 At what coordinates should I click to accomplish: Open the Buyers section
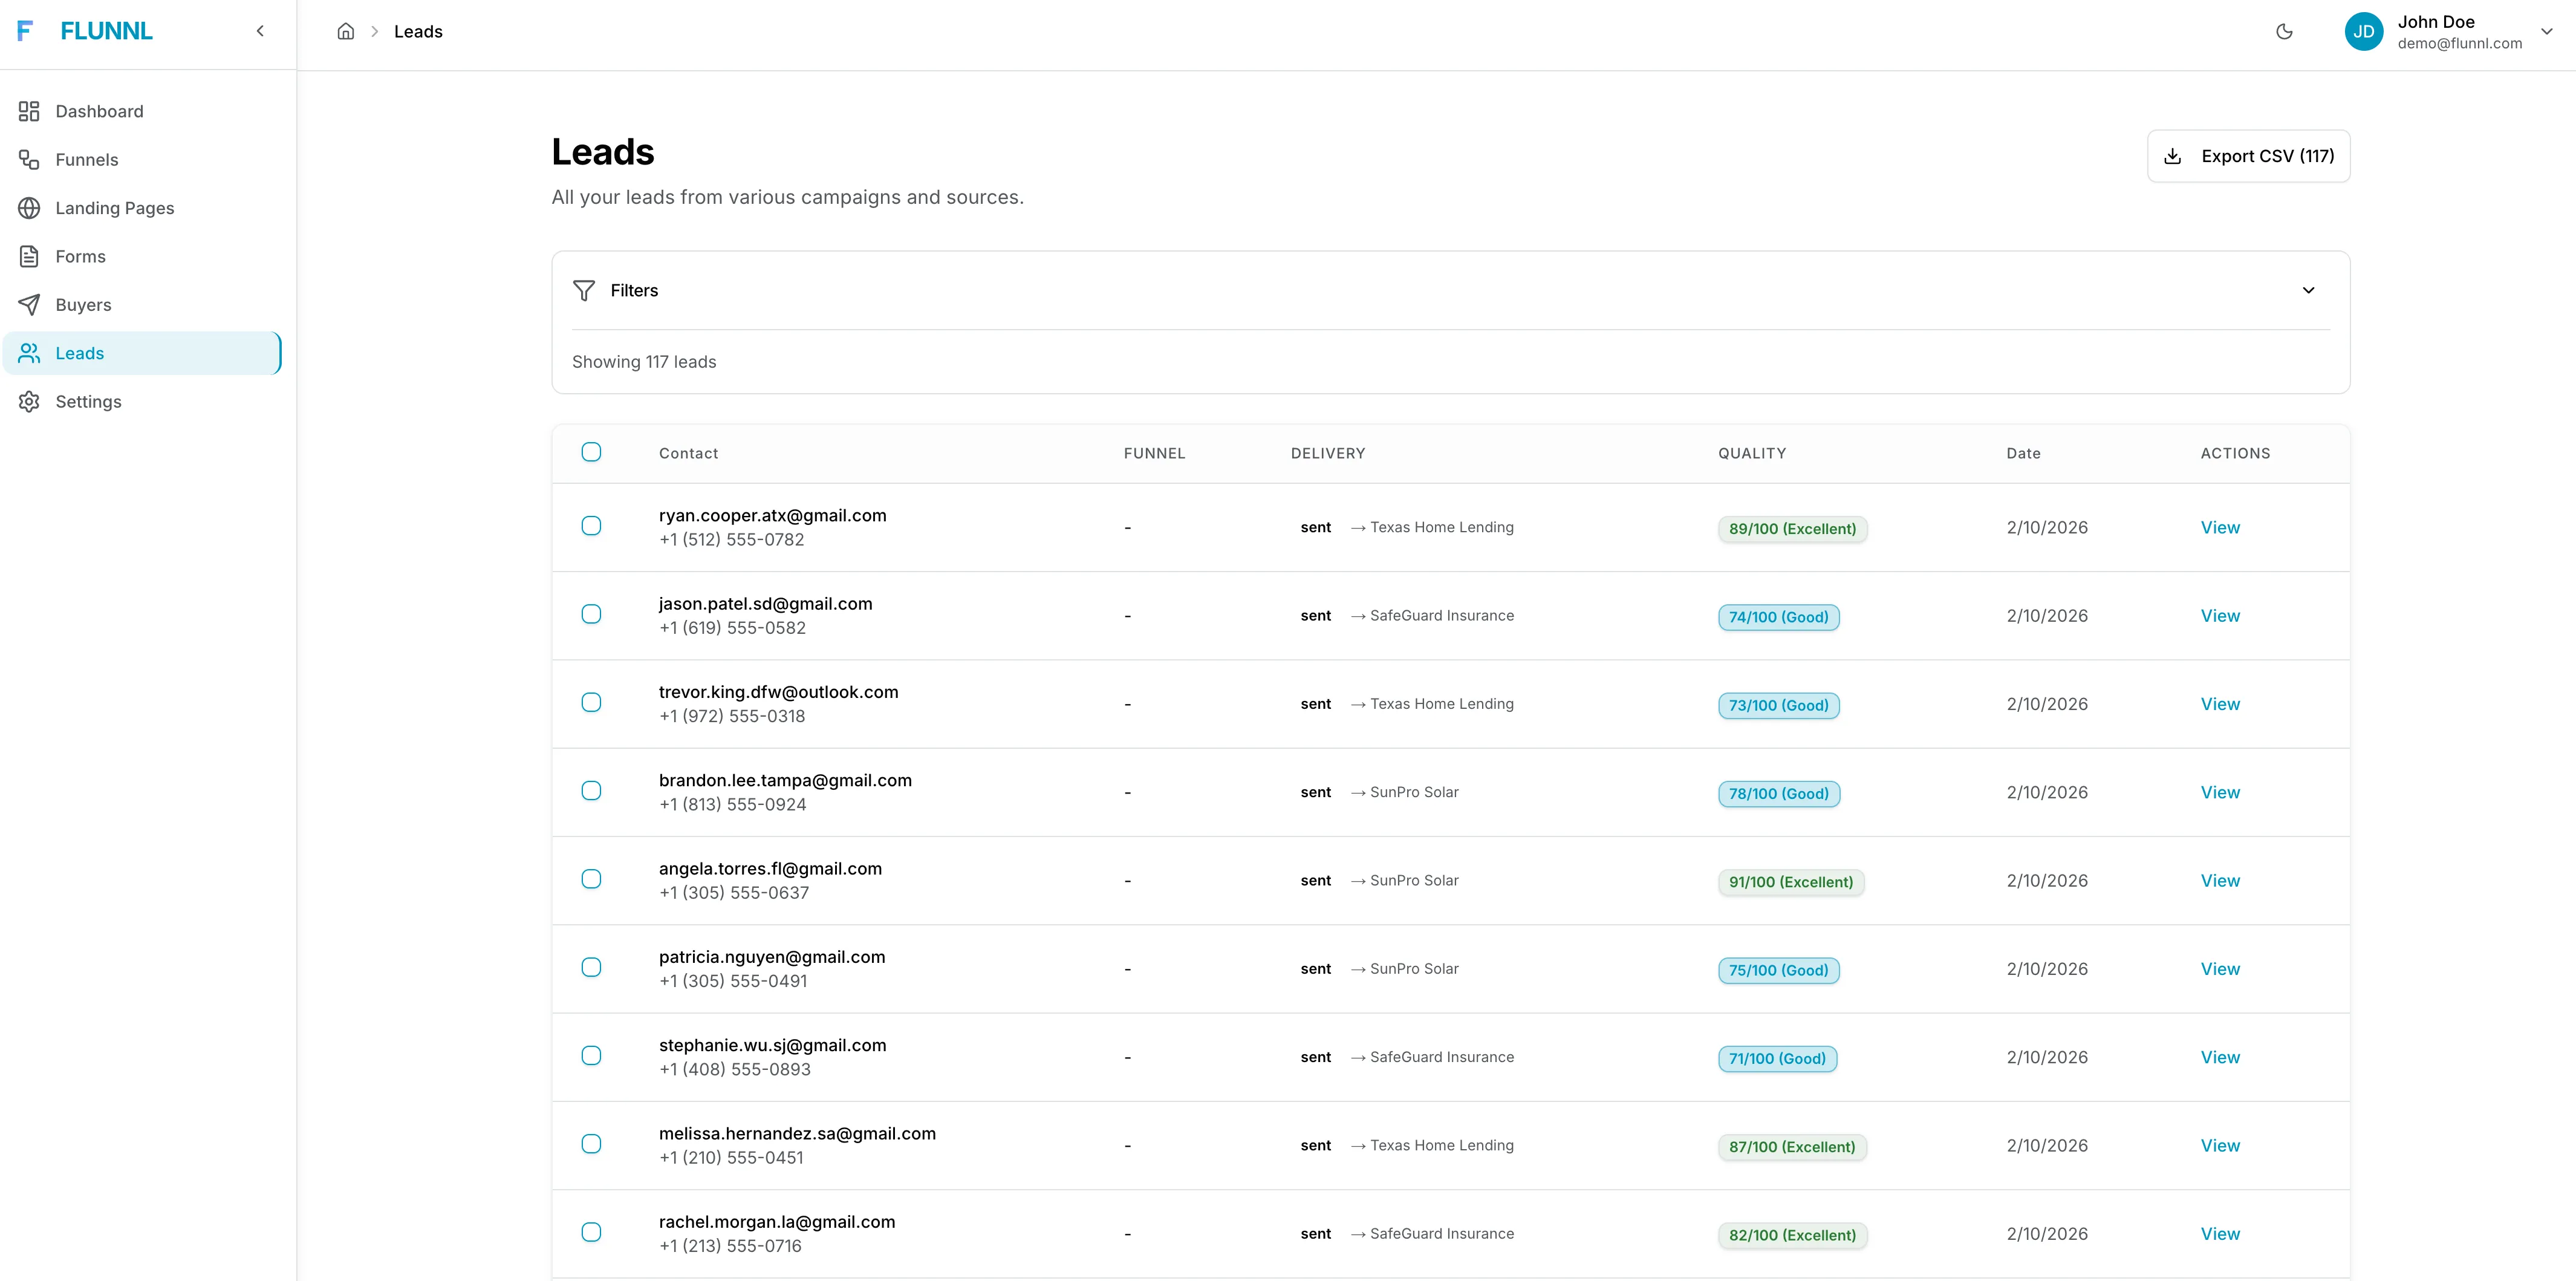(x=83, y=304)
